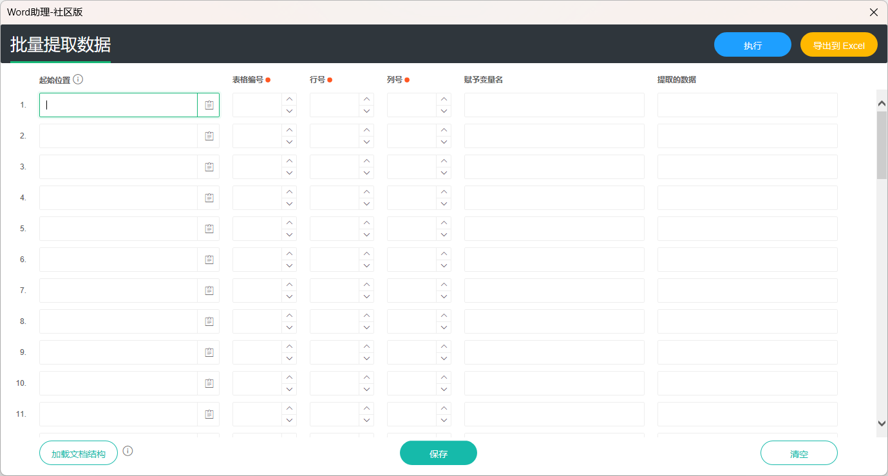Click 批量提取数据 heading tab
The width and height of the screenshot is (888, 476).
coord(61,45)
